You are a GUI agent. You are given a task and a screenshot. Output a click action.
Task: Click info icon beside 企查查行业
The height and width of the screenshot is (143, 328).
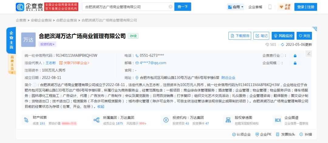click(x=282, y=55)
